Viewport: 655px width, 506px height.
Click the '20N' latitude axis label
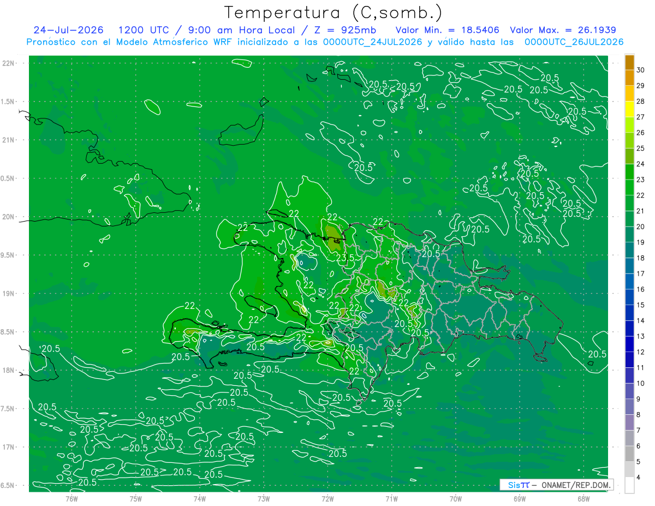[x=9, y=217]
